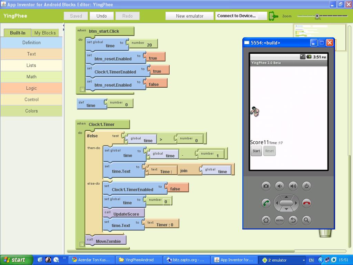Switch to the Built-In tab
The height and width of the screenshot is (265, 353).
pos(18,33)
